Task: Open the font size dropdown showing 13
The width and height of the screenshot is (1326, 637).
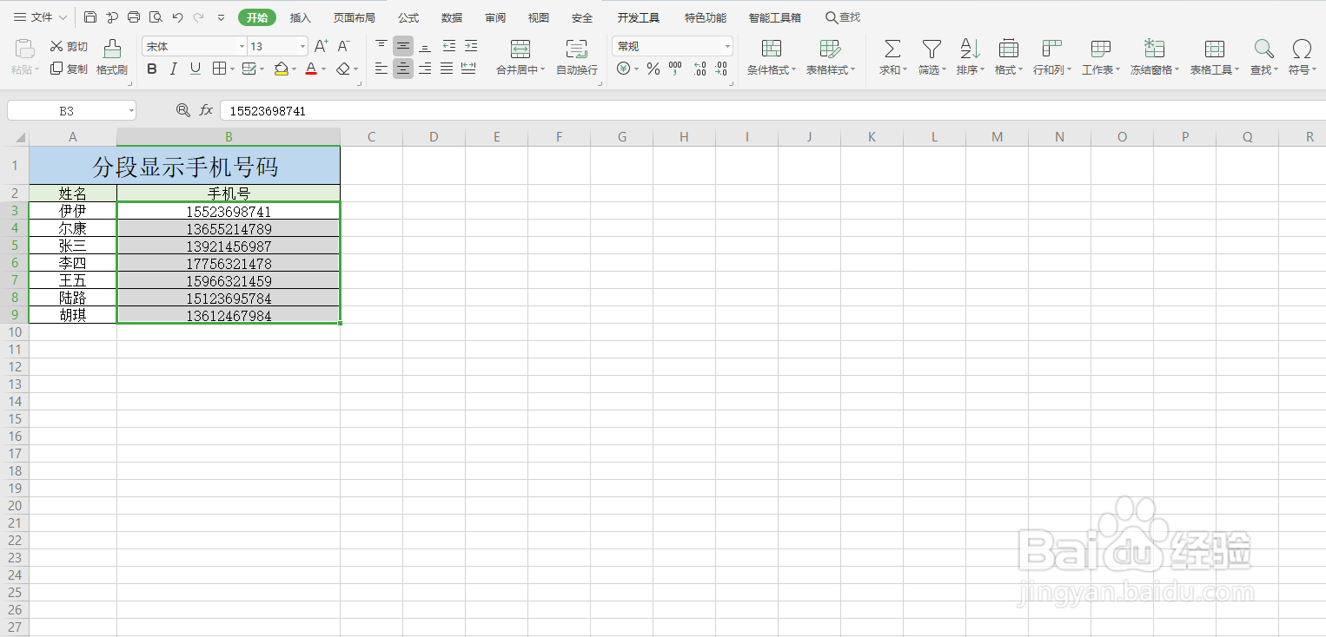Action: pos(302,47)
